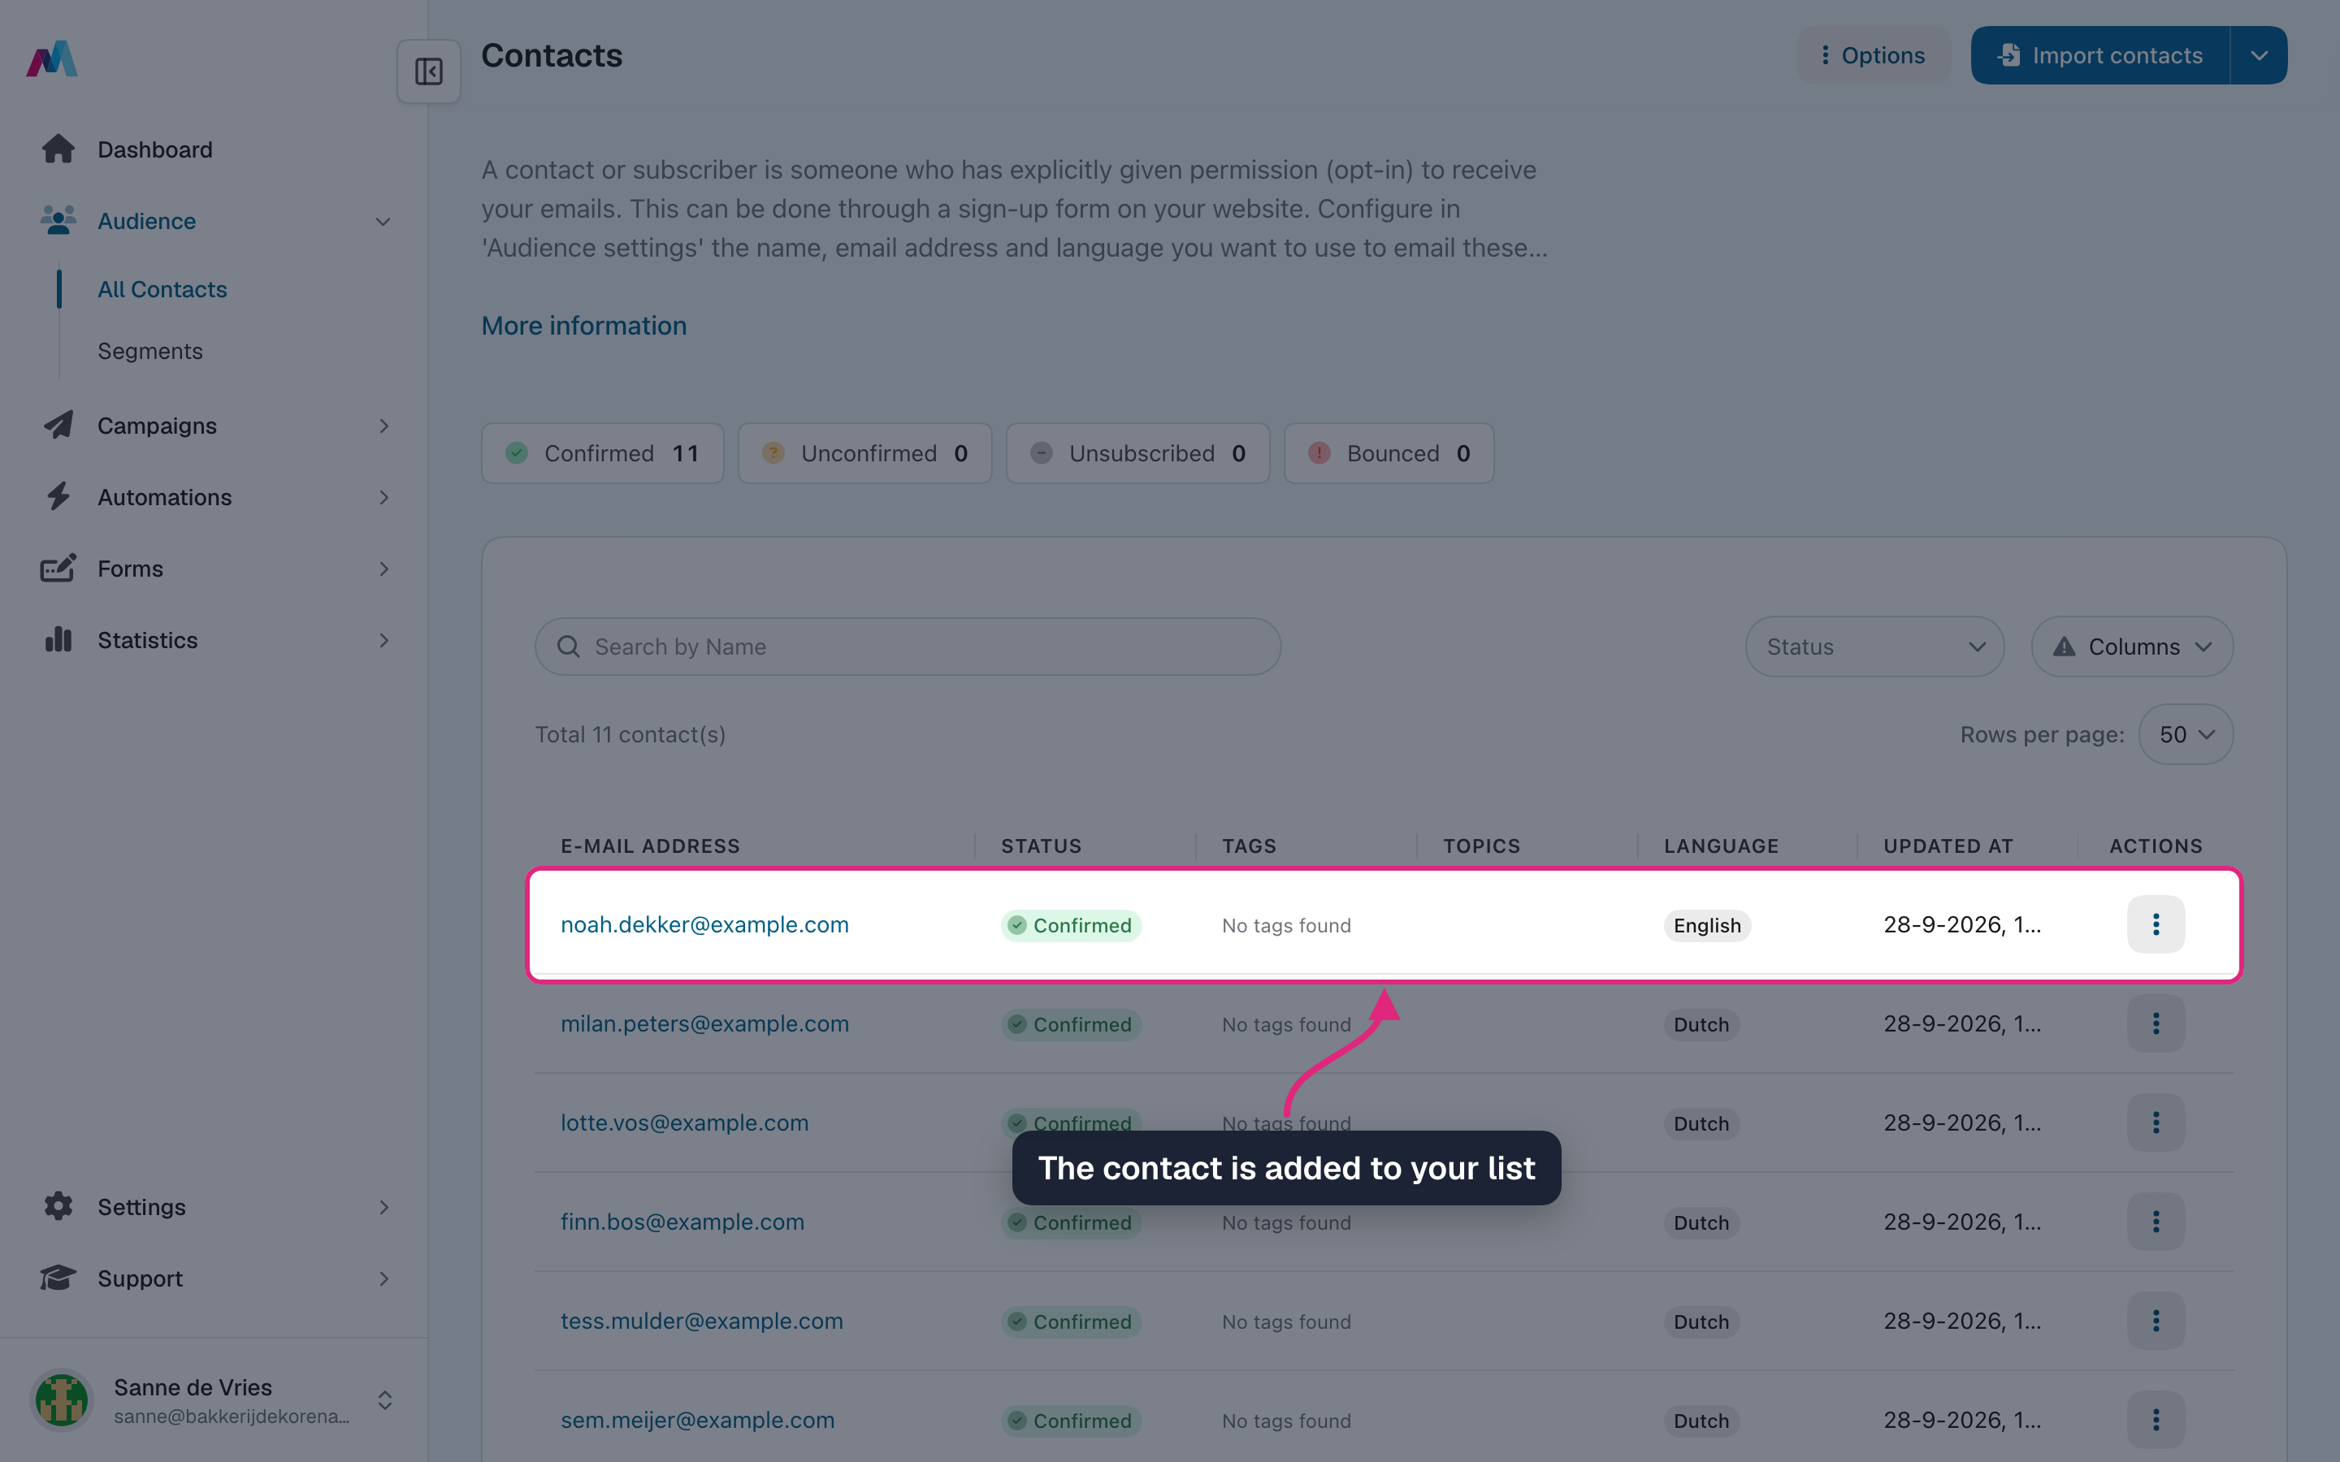Open milan.peters@example.com contact
2340x1462 pixels.
(705, 1024)
